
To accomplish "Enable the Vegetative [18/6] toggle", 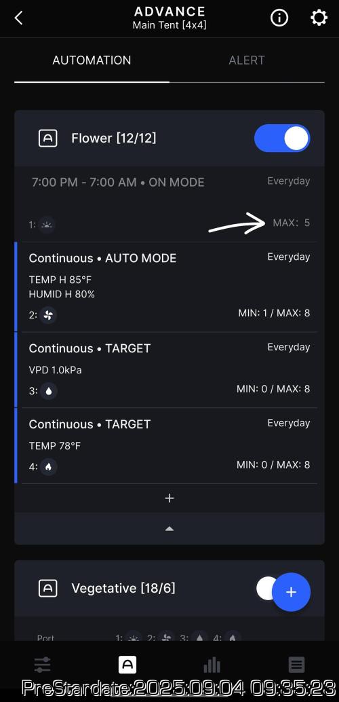I will tap(268, 589).
